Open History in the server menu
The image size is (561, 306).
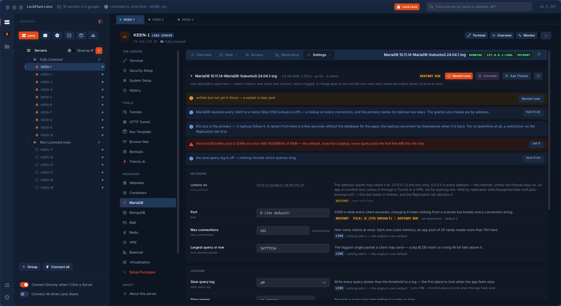point(148,90)
